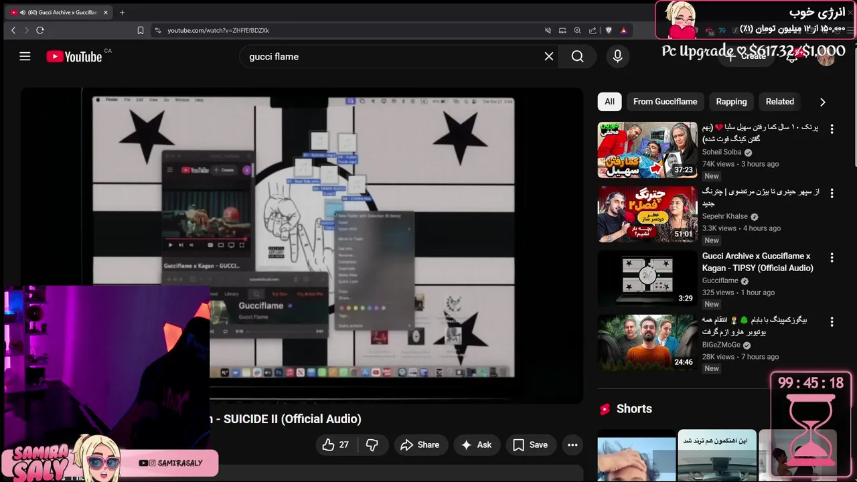Open the Ask AI button

click(476, 445)
